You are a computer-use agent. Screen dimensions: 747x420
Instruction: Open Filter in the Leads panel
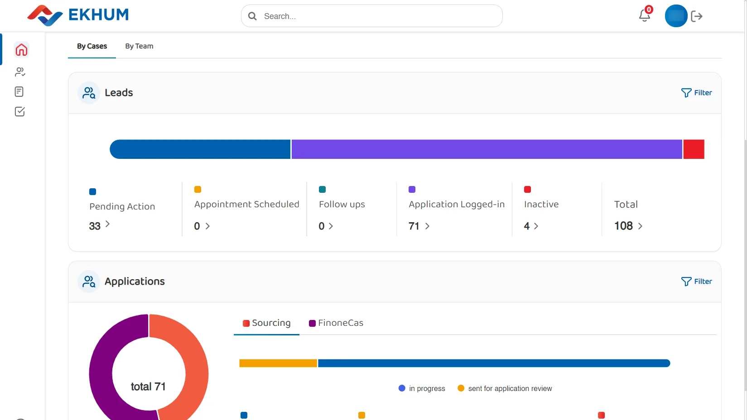[696, 93]
